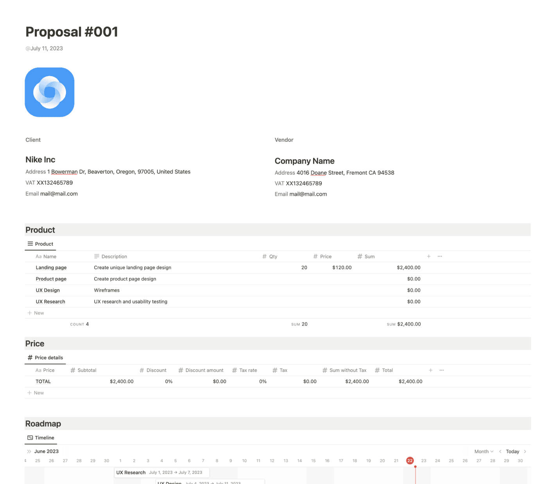
Task: Expand the timeline sidebar with double chevron
Action: [29, 452]
